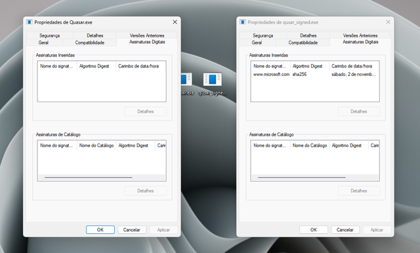This screenshot has height=253, width=420.
Task: Switch to Segurança tab in Quasar.exe properties
Action: click(50, 35)
